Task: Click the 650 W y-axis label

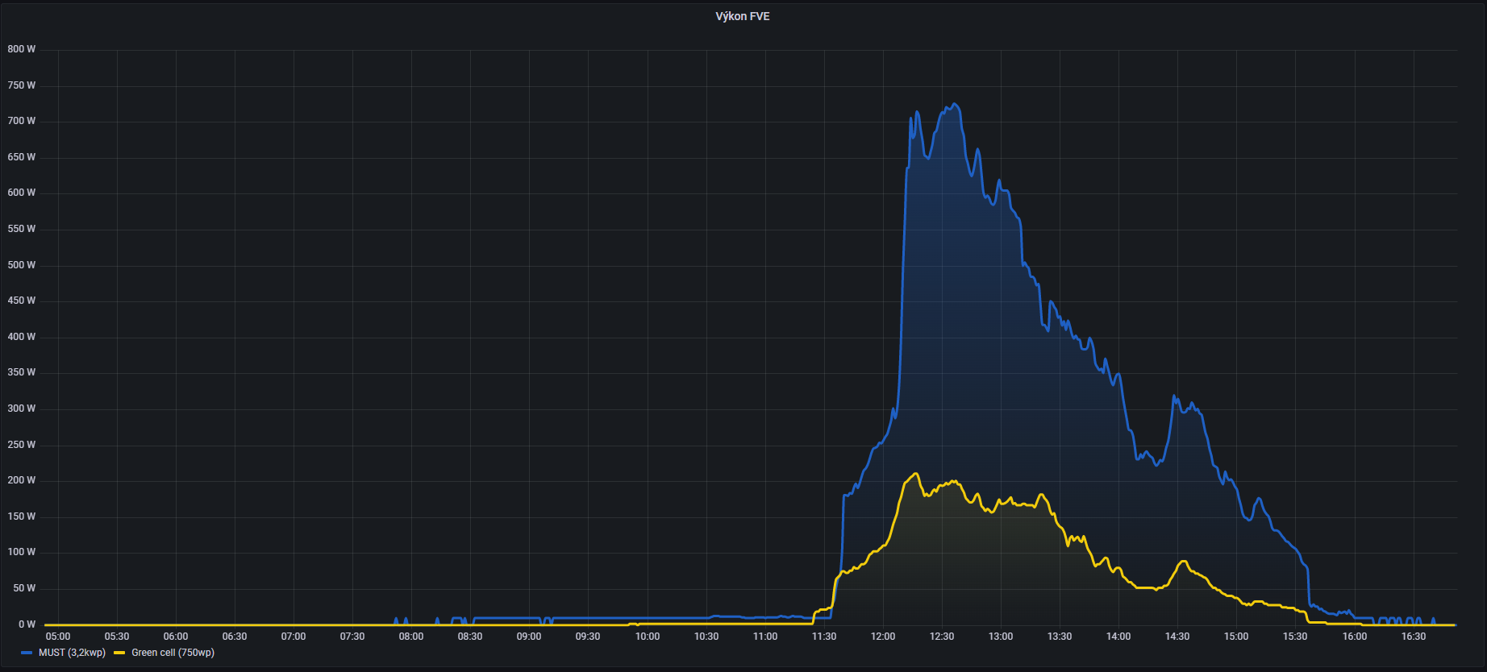Action: [22, 157]
